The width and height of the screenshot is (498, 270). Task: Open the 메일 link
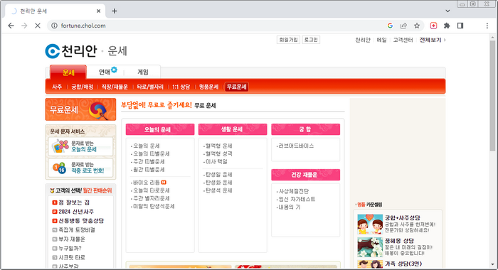click(x=381, y=40)
